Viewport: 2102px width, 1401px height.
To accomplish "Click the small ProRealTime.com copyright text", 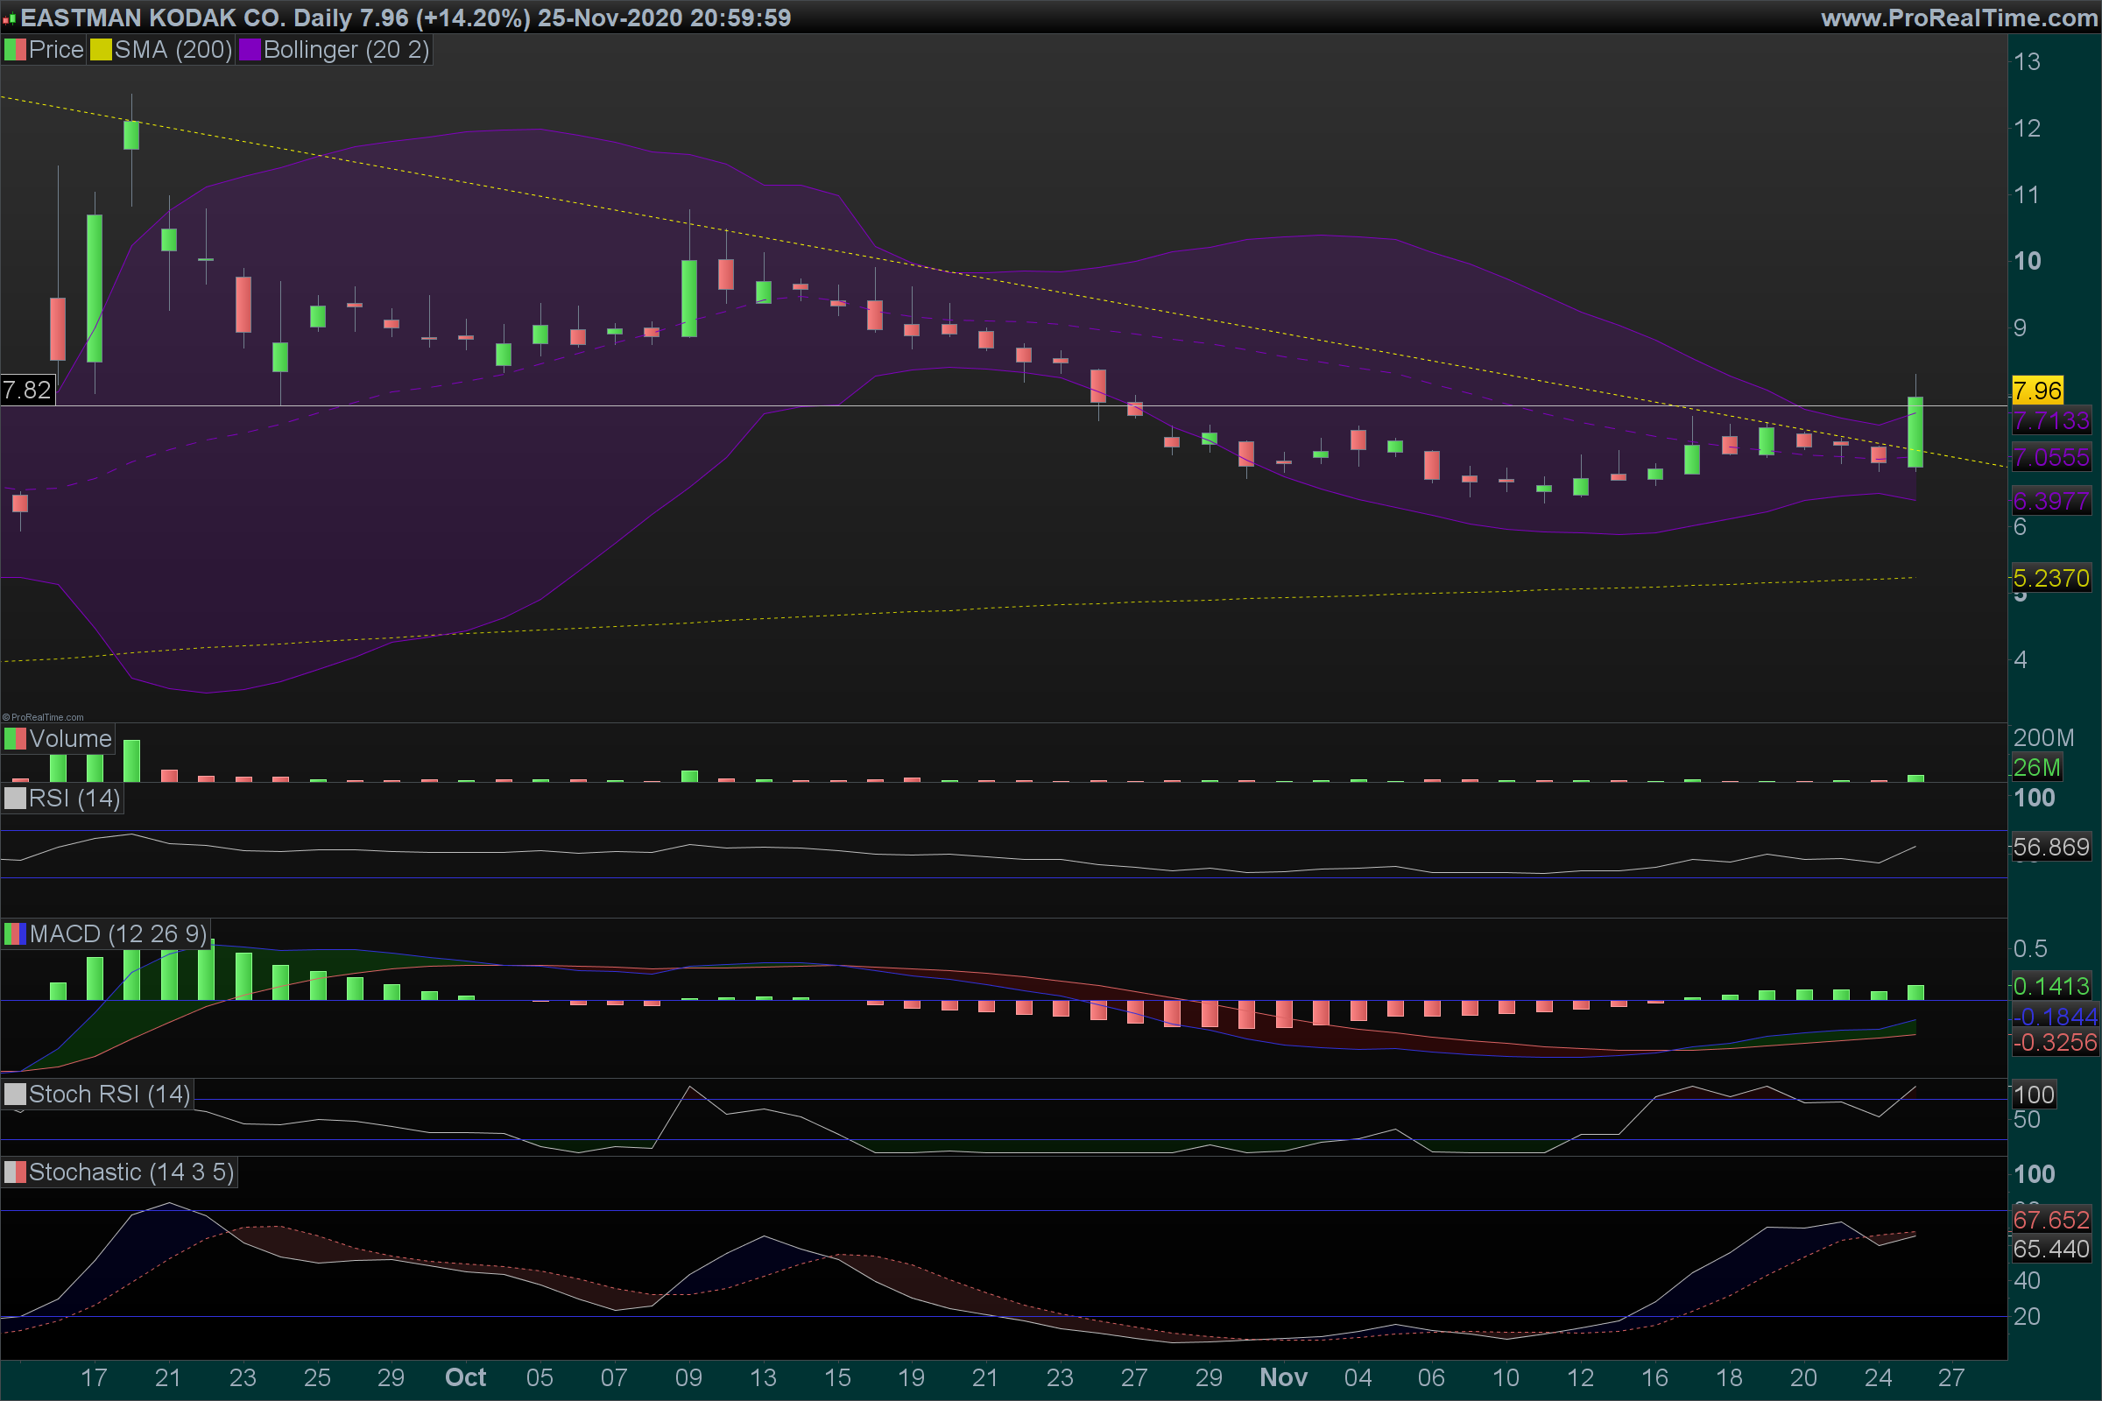I will point(43,716).
